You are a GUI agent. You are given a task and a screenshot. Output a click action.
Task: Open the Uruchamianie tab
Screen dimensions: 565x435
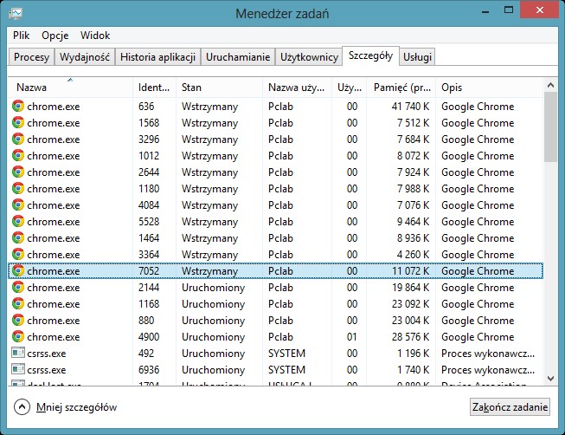[x=238, y=57]
